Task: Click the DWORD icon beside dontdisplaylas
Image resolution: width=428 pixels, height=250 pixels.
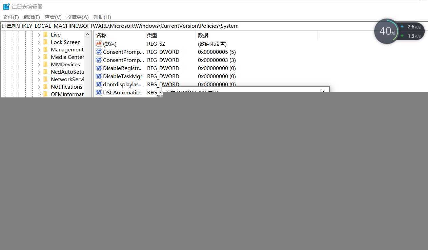Action: [99, 84]
